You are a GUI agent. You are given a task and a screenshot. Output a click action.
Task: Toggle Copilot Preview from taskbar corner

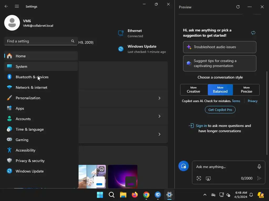261,195
